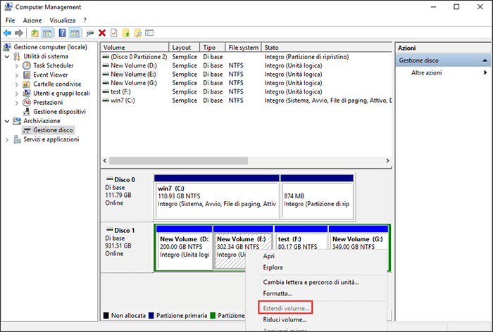Screen dimensions: 493x332
Task: Sort by File system column header
Action: click(244, 47)
